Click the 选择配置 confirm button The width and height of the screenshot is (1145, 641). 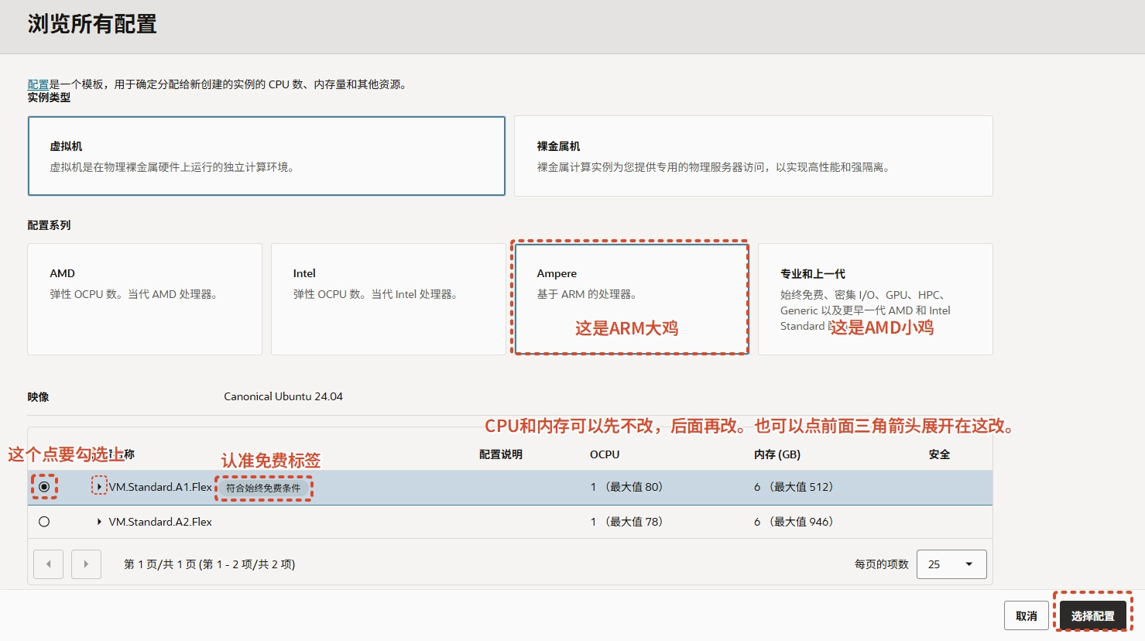[1092, 615]
